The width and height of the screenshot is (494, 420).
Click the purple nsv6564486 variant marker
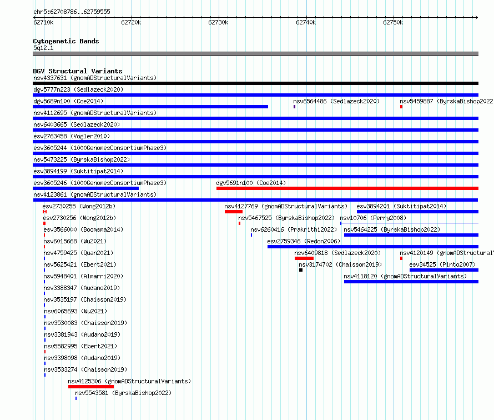[295, 107]
